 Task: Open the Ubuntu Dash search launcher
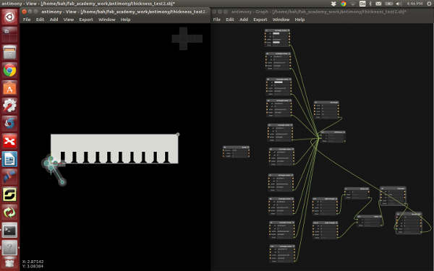[9, 17]
